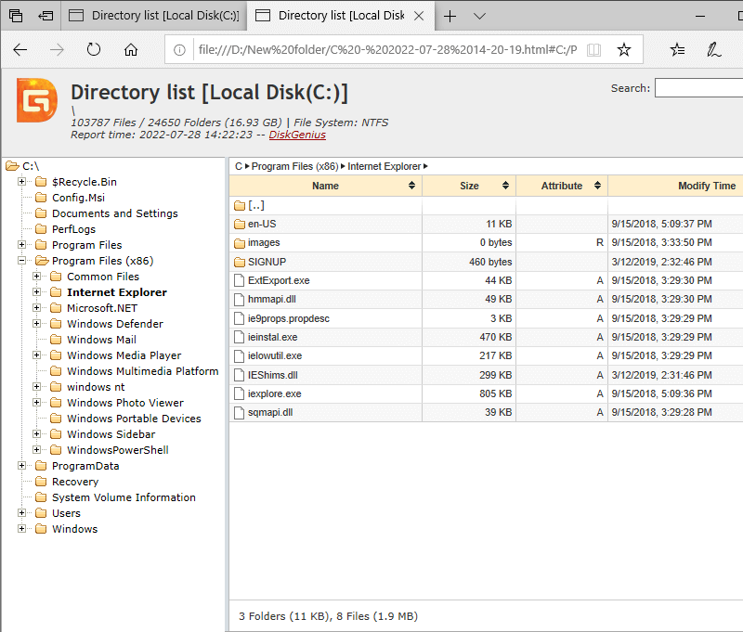
Task: Click the Forward navigation arrow
Action: (x=57, y=50)
